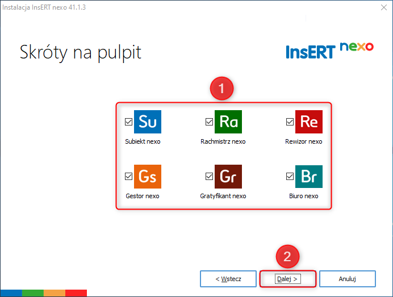Click the Subiekt nexo Su icon

(148, 122)
